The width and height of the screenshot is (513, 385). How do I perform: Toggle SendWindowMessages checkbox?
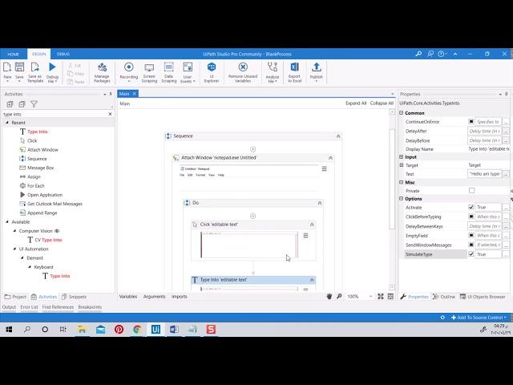tap(471, 245)
